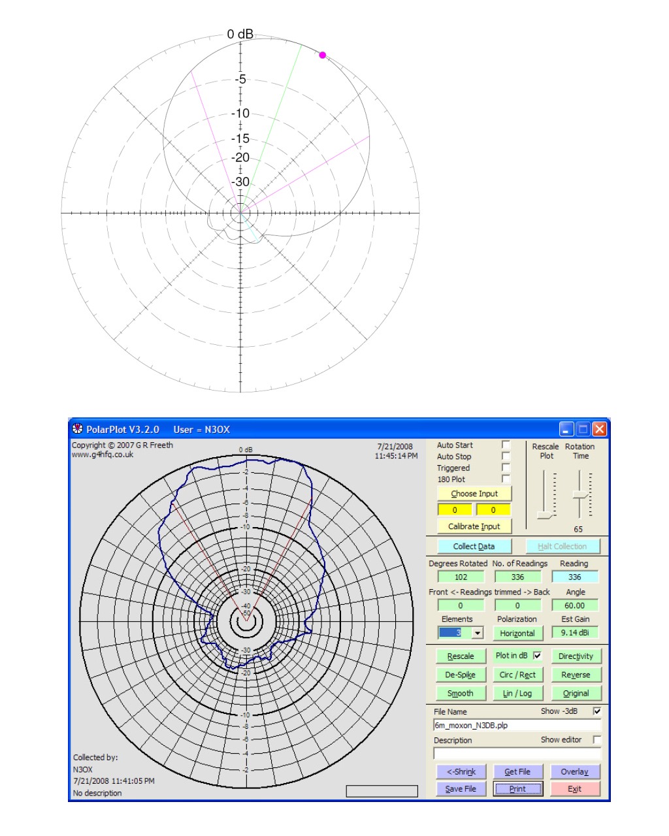Enable the Triggered checkbox
Screen dimensions: 669x836
(x=506, y=468)
